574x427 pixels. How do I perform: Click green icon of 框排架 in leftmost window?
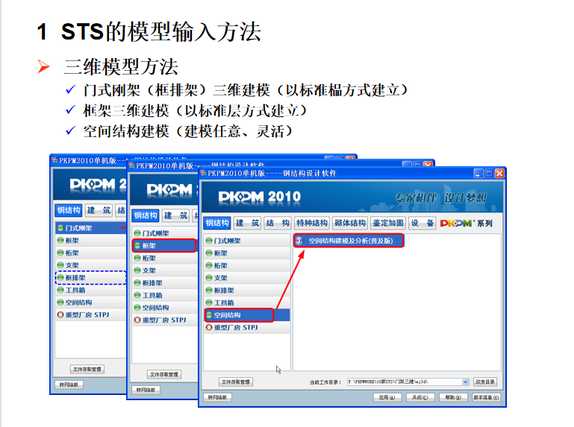pyautogui.click(x=60, y=277)
